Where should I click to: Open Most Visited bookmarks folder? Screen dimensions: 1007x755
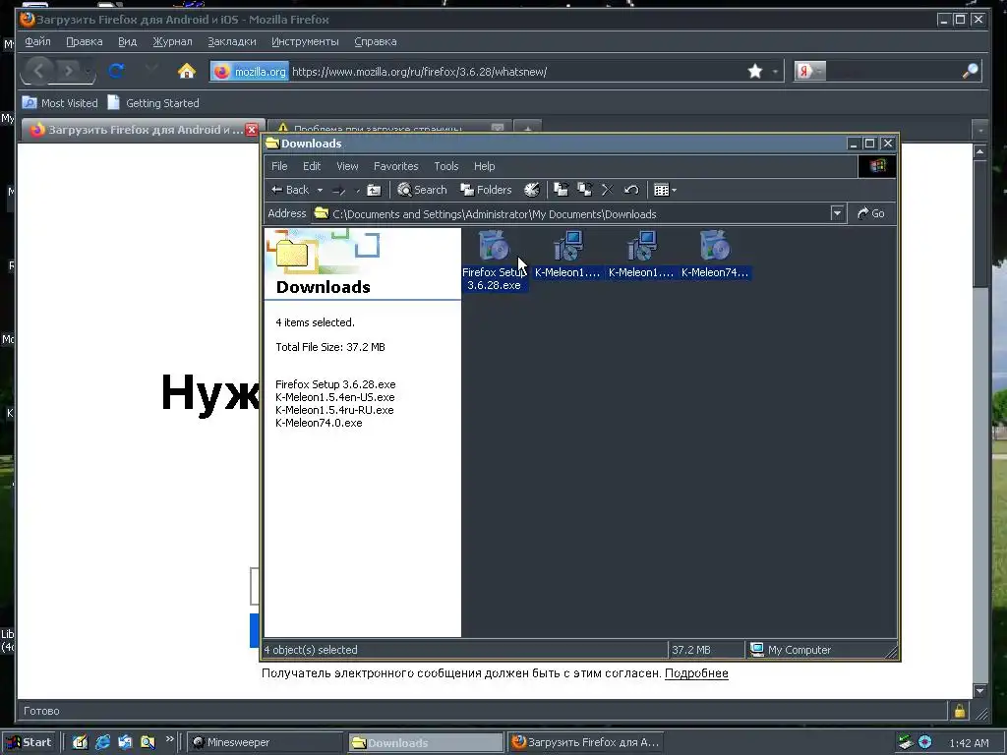point(60,102)
